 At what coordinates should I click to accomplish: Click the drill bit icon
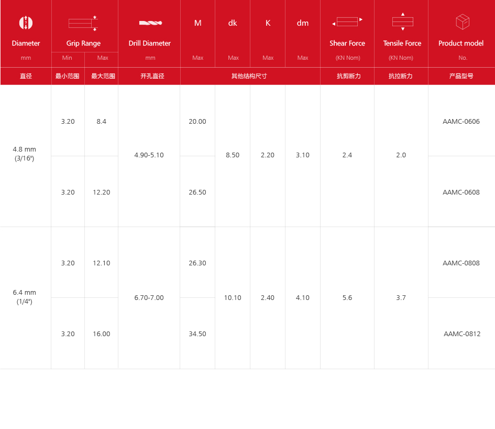(150, 23)
